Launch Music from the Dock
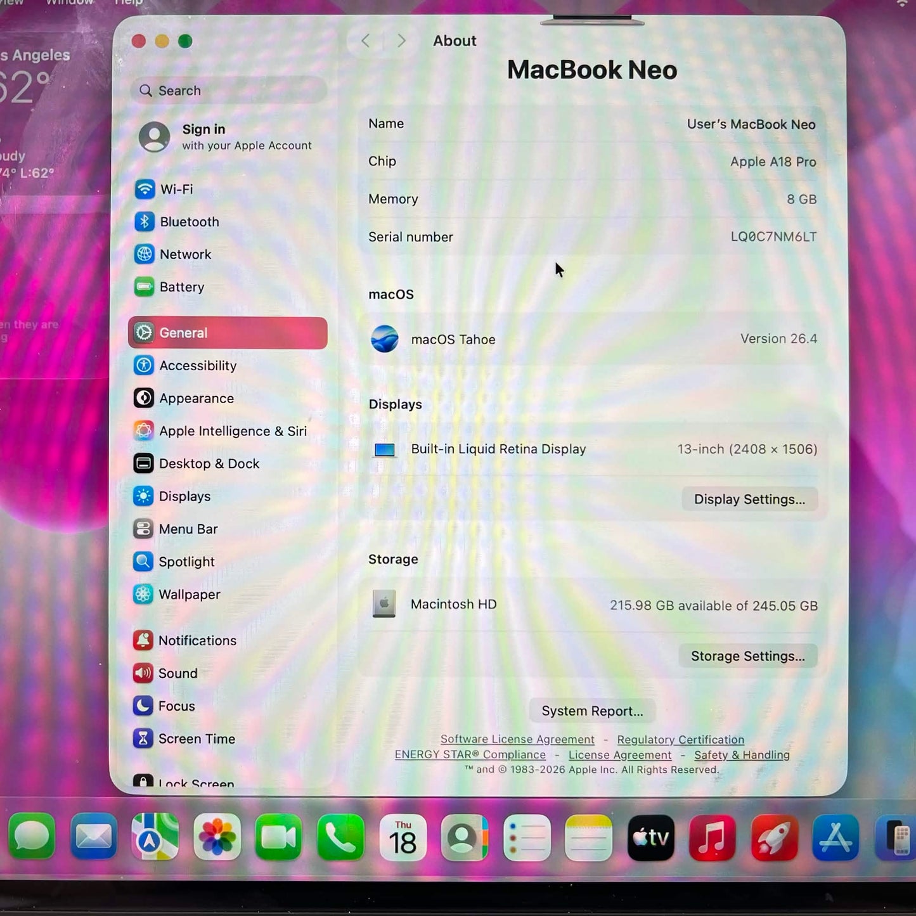 [712, 837]
